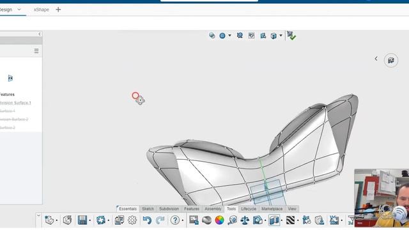409x230 pixels.
Task: Switch to the Subdivision tab
Action: tap(169, 209)
